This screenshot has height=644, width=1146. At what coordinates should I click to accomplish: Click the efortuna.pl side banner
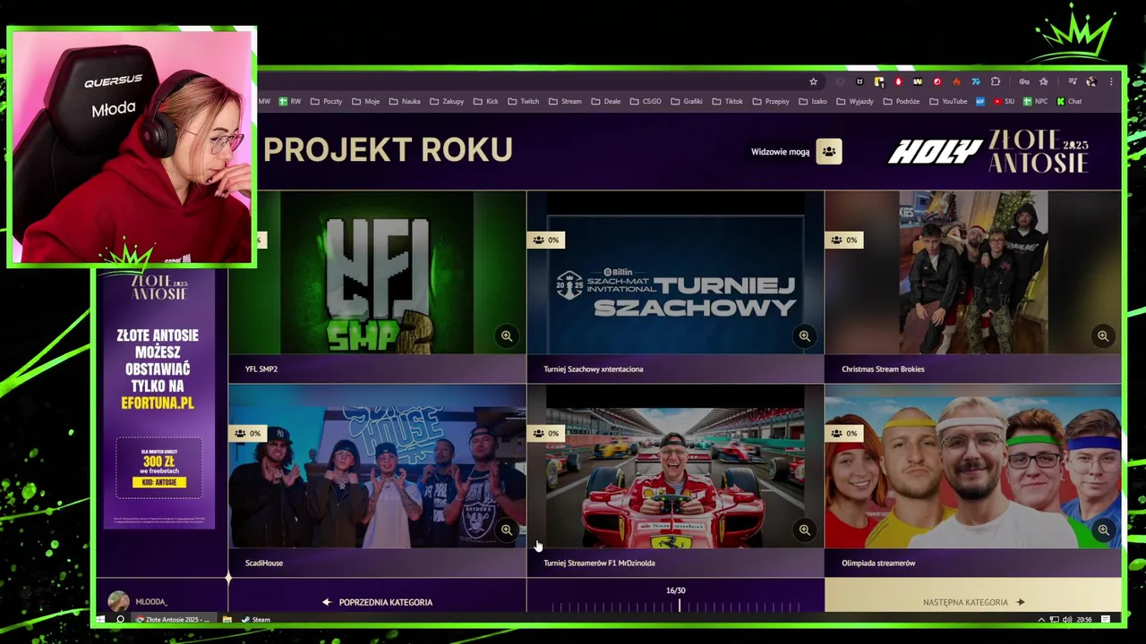(x=158, y=398)
